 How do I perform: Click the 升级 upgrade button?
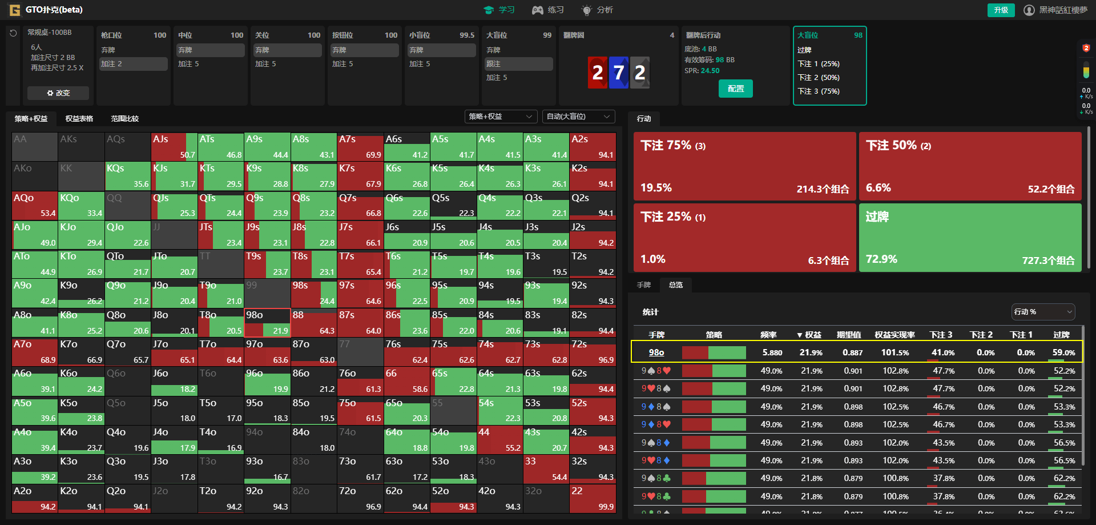click(x=1001, y=10)
